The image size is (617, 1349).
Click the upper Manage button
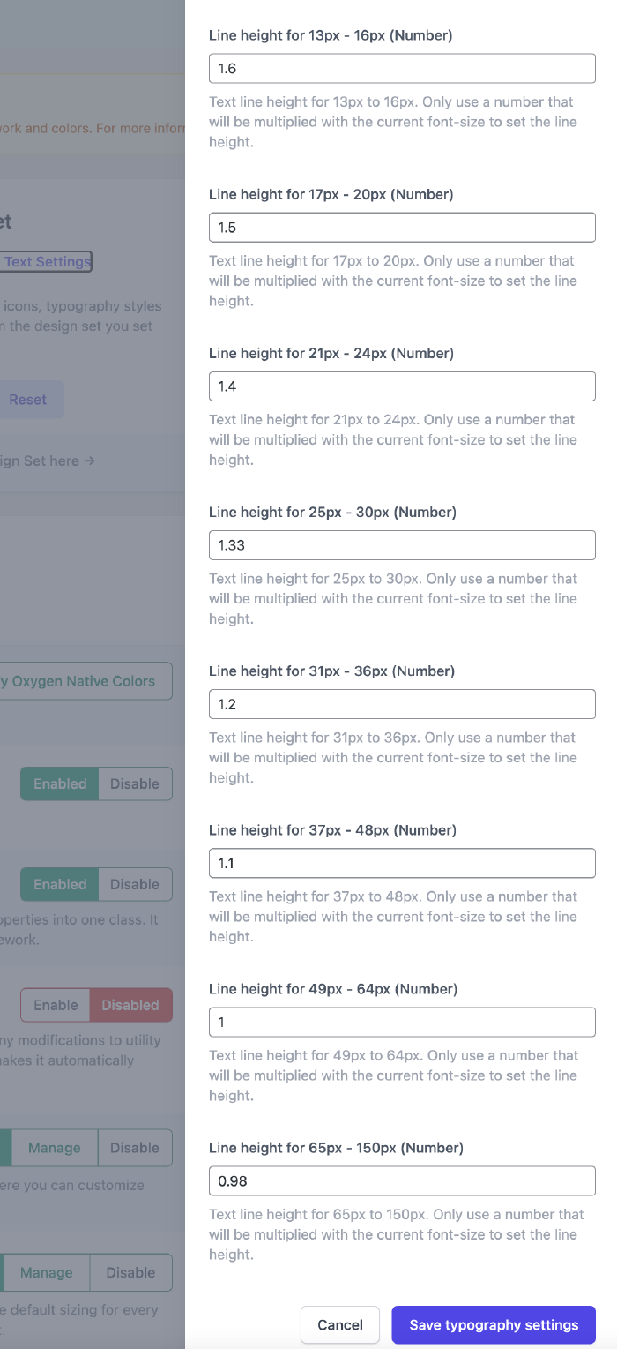click(54, 1148)
